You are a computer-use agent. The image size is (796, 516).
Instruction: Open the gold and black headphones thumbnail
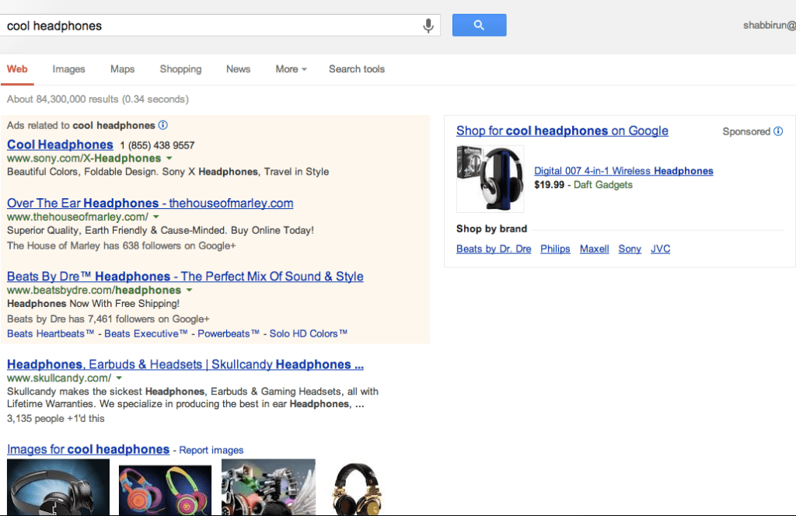click(x=358, y=488)
